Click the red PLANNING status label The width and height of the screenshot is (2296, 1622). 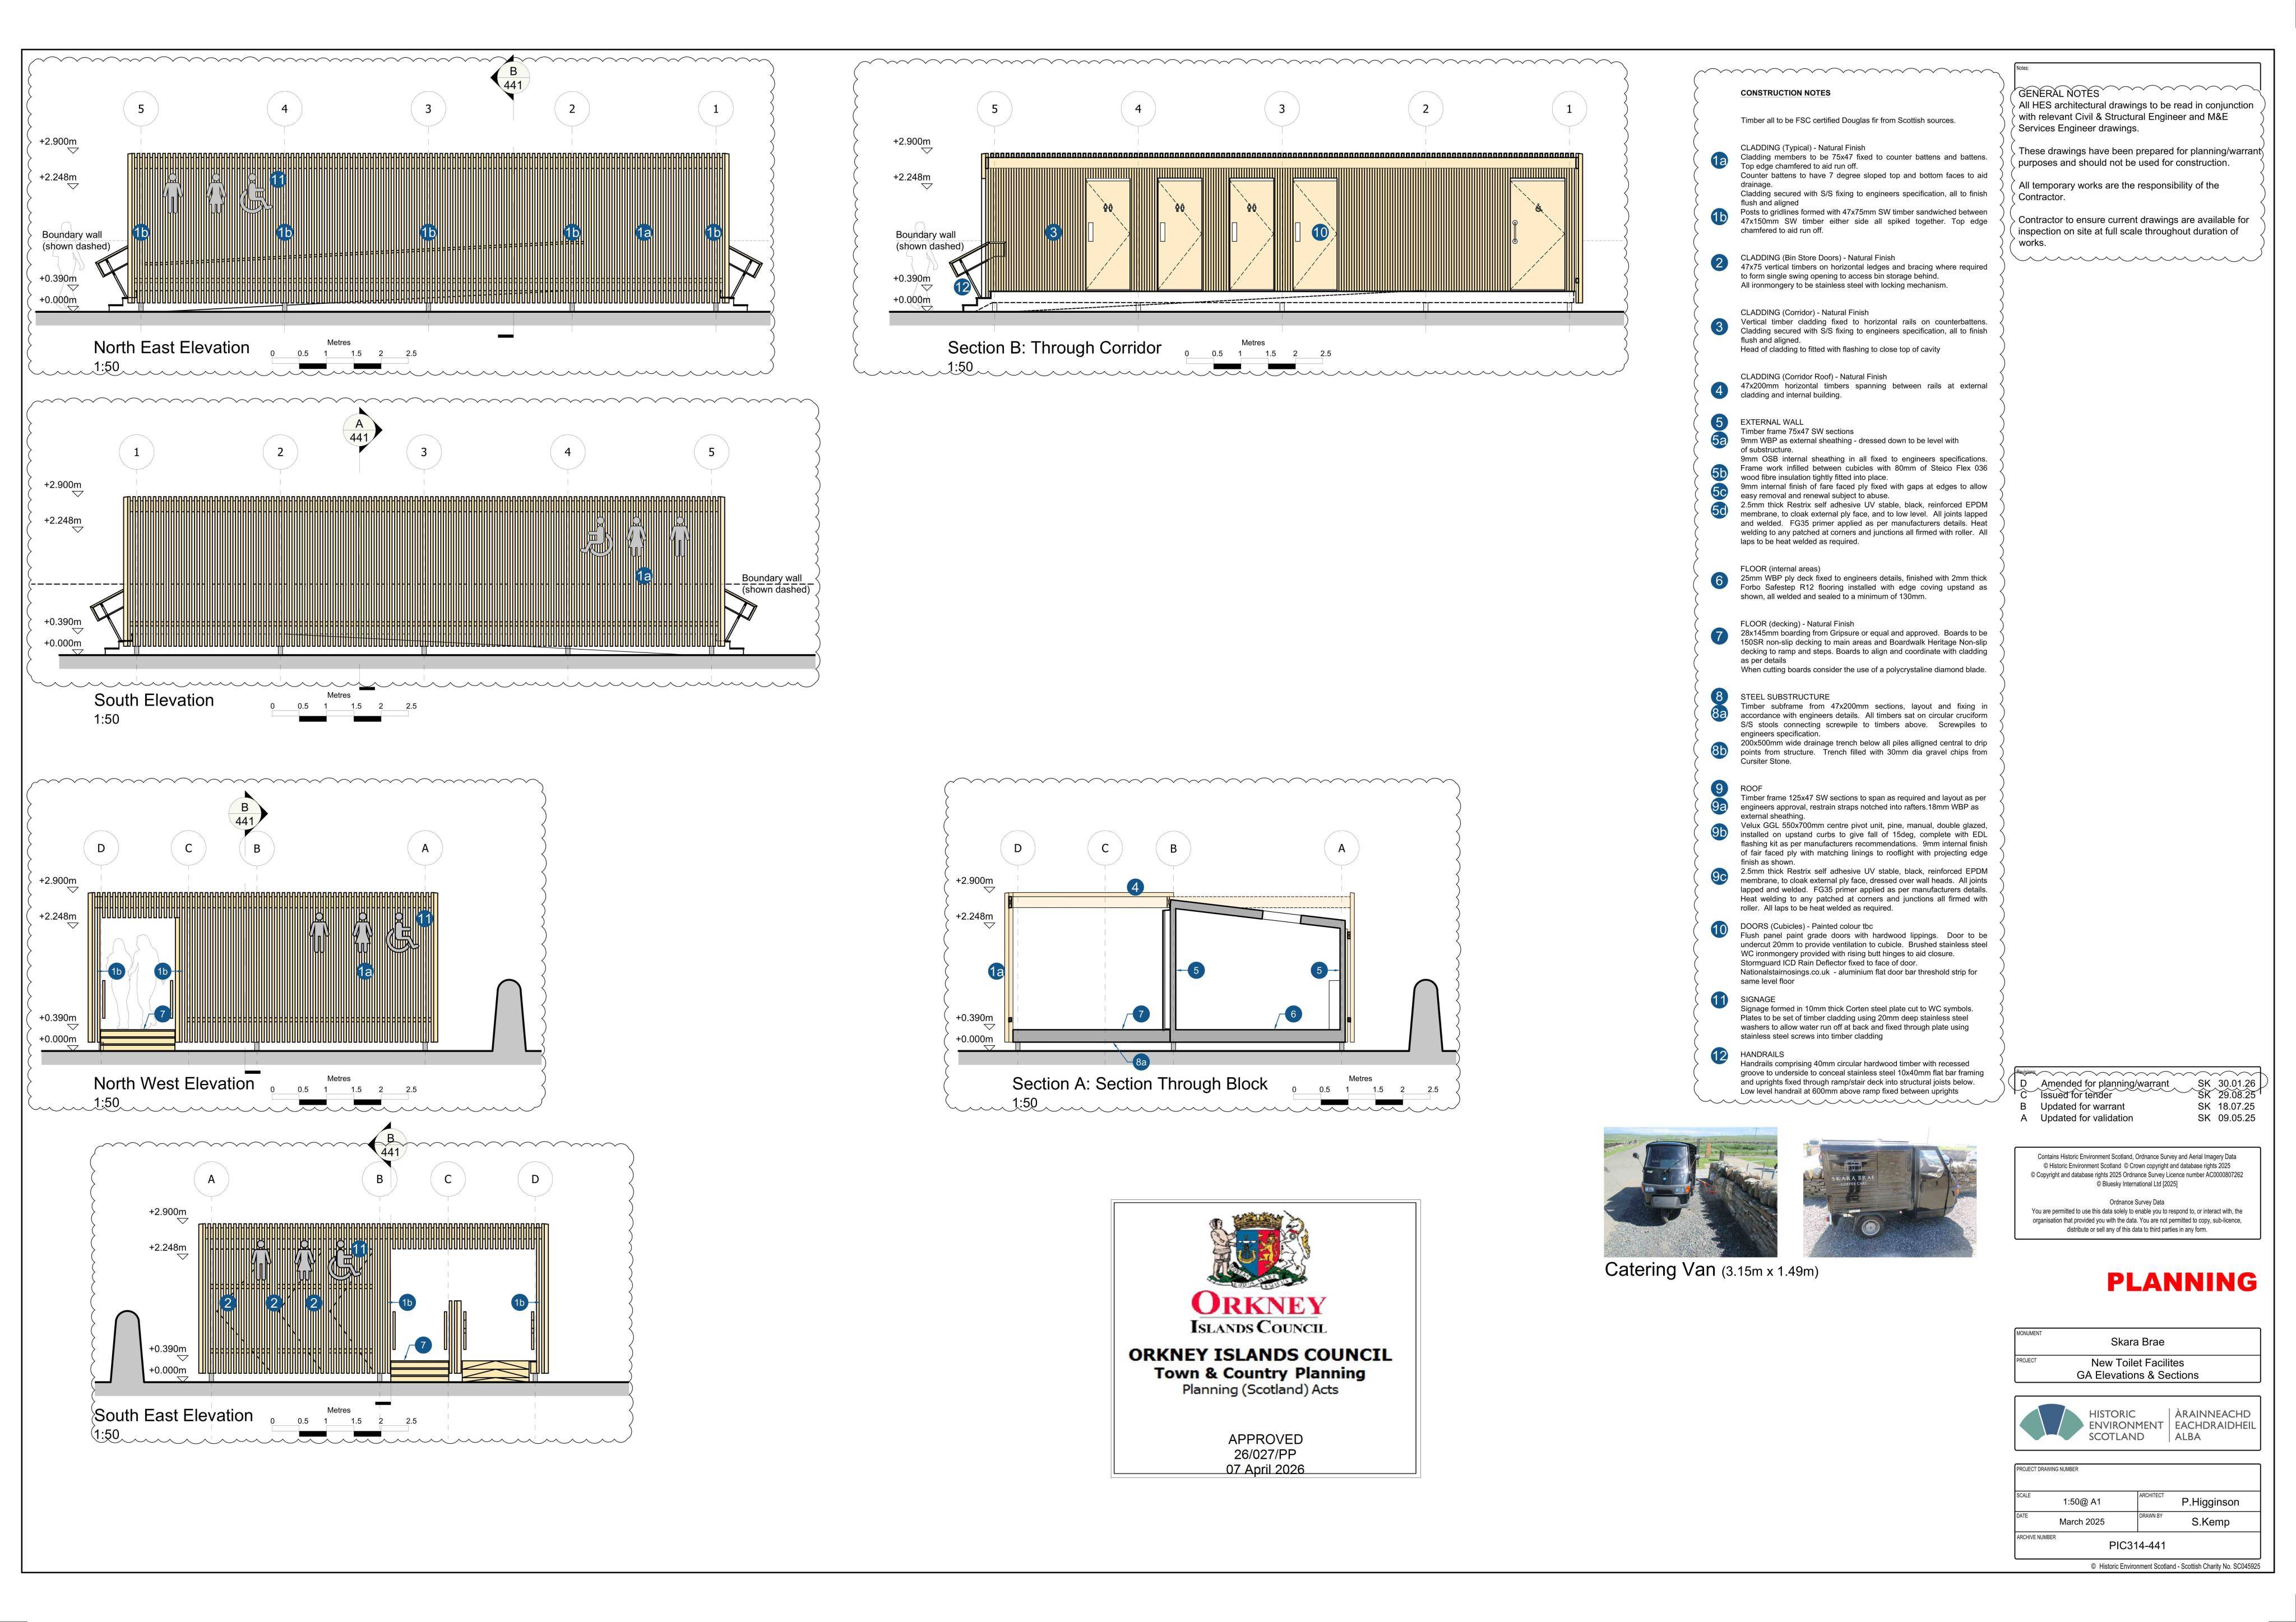click(2182, 1282)
